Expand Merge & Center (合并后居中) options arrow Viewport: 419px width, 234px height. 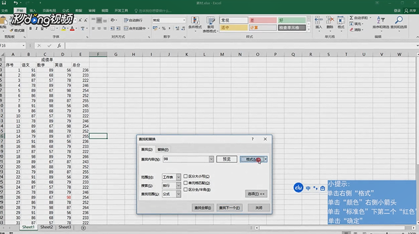point(149,28)
